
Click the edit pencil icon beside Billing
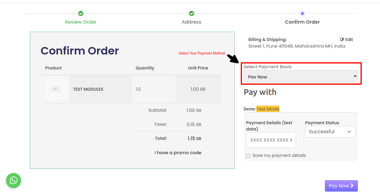tap(342, 40)
